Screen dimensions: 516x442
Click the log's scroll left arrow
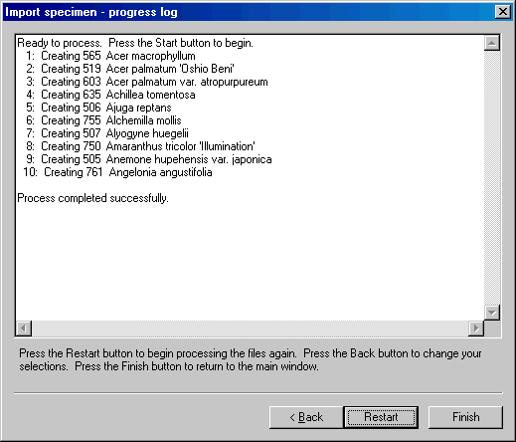(x=24, y=329)
